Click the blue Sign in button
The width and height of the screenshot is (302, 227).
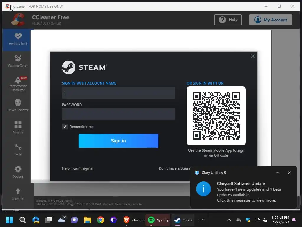(x=119, y=141)
